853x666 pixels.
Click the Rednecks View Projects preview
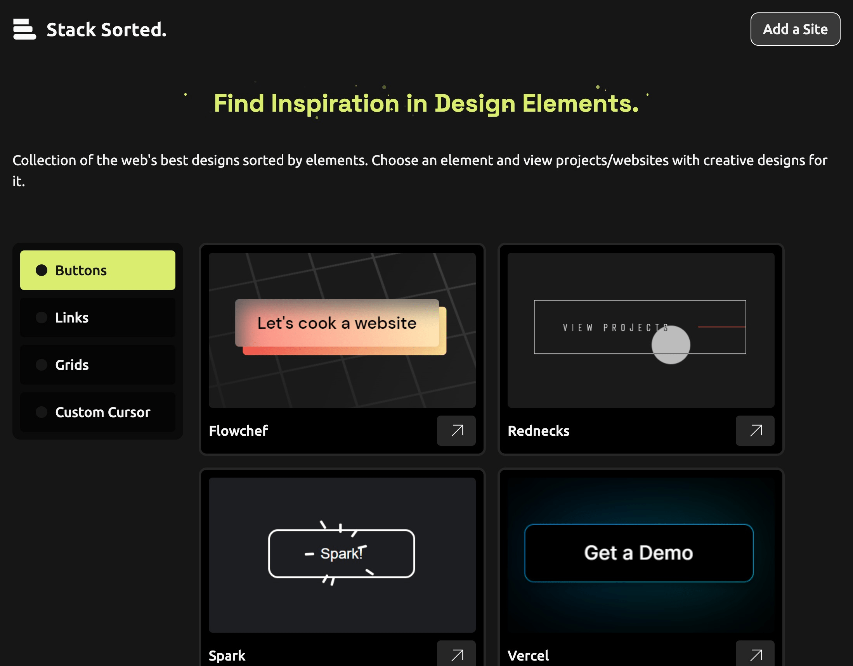[641, 330]
